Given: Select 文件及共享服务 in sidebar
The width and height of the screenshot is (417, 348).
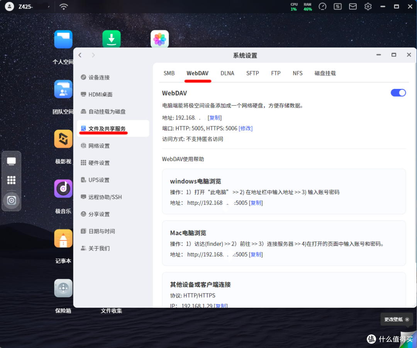Looking at the screenshot, I should click(113, 129).
